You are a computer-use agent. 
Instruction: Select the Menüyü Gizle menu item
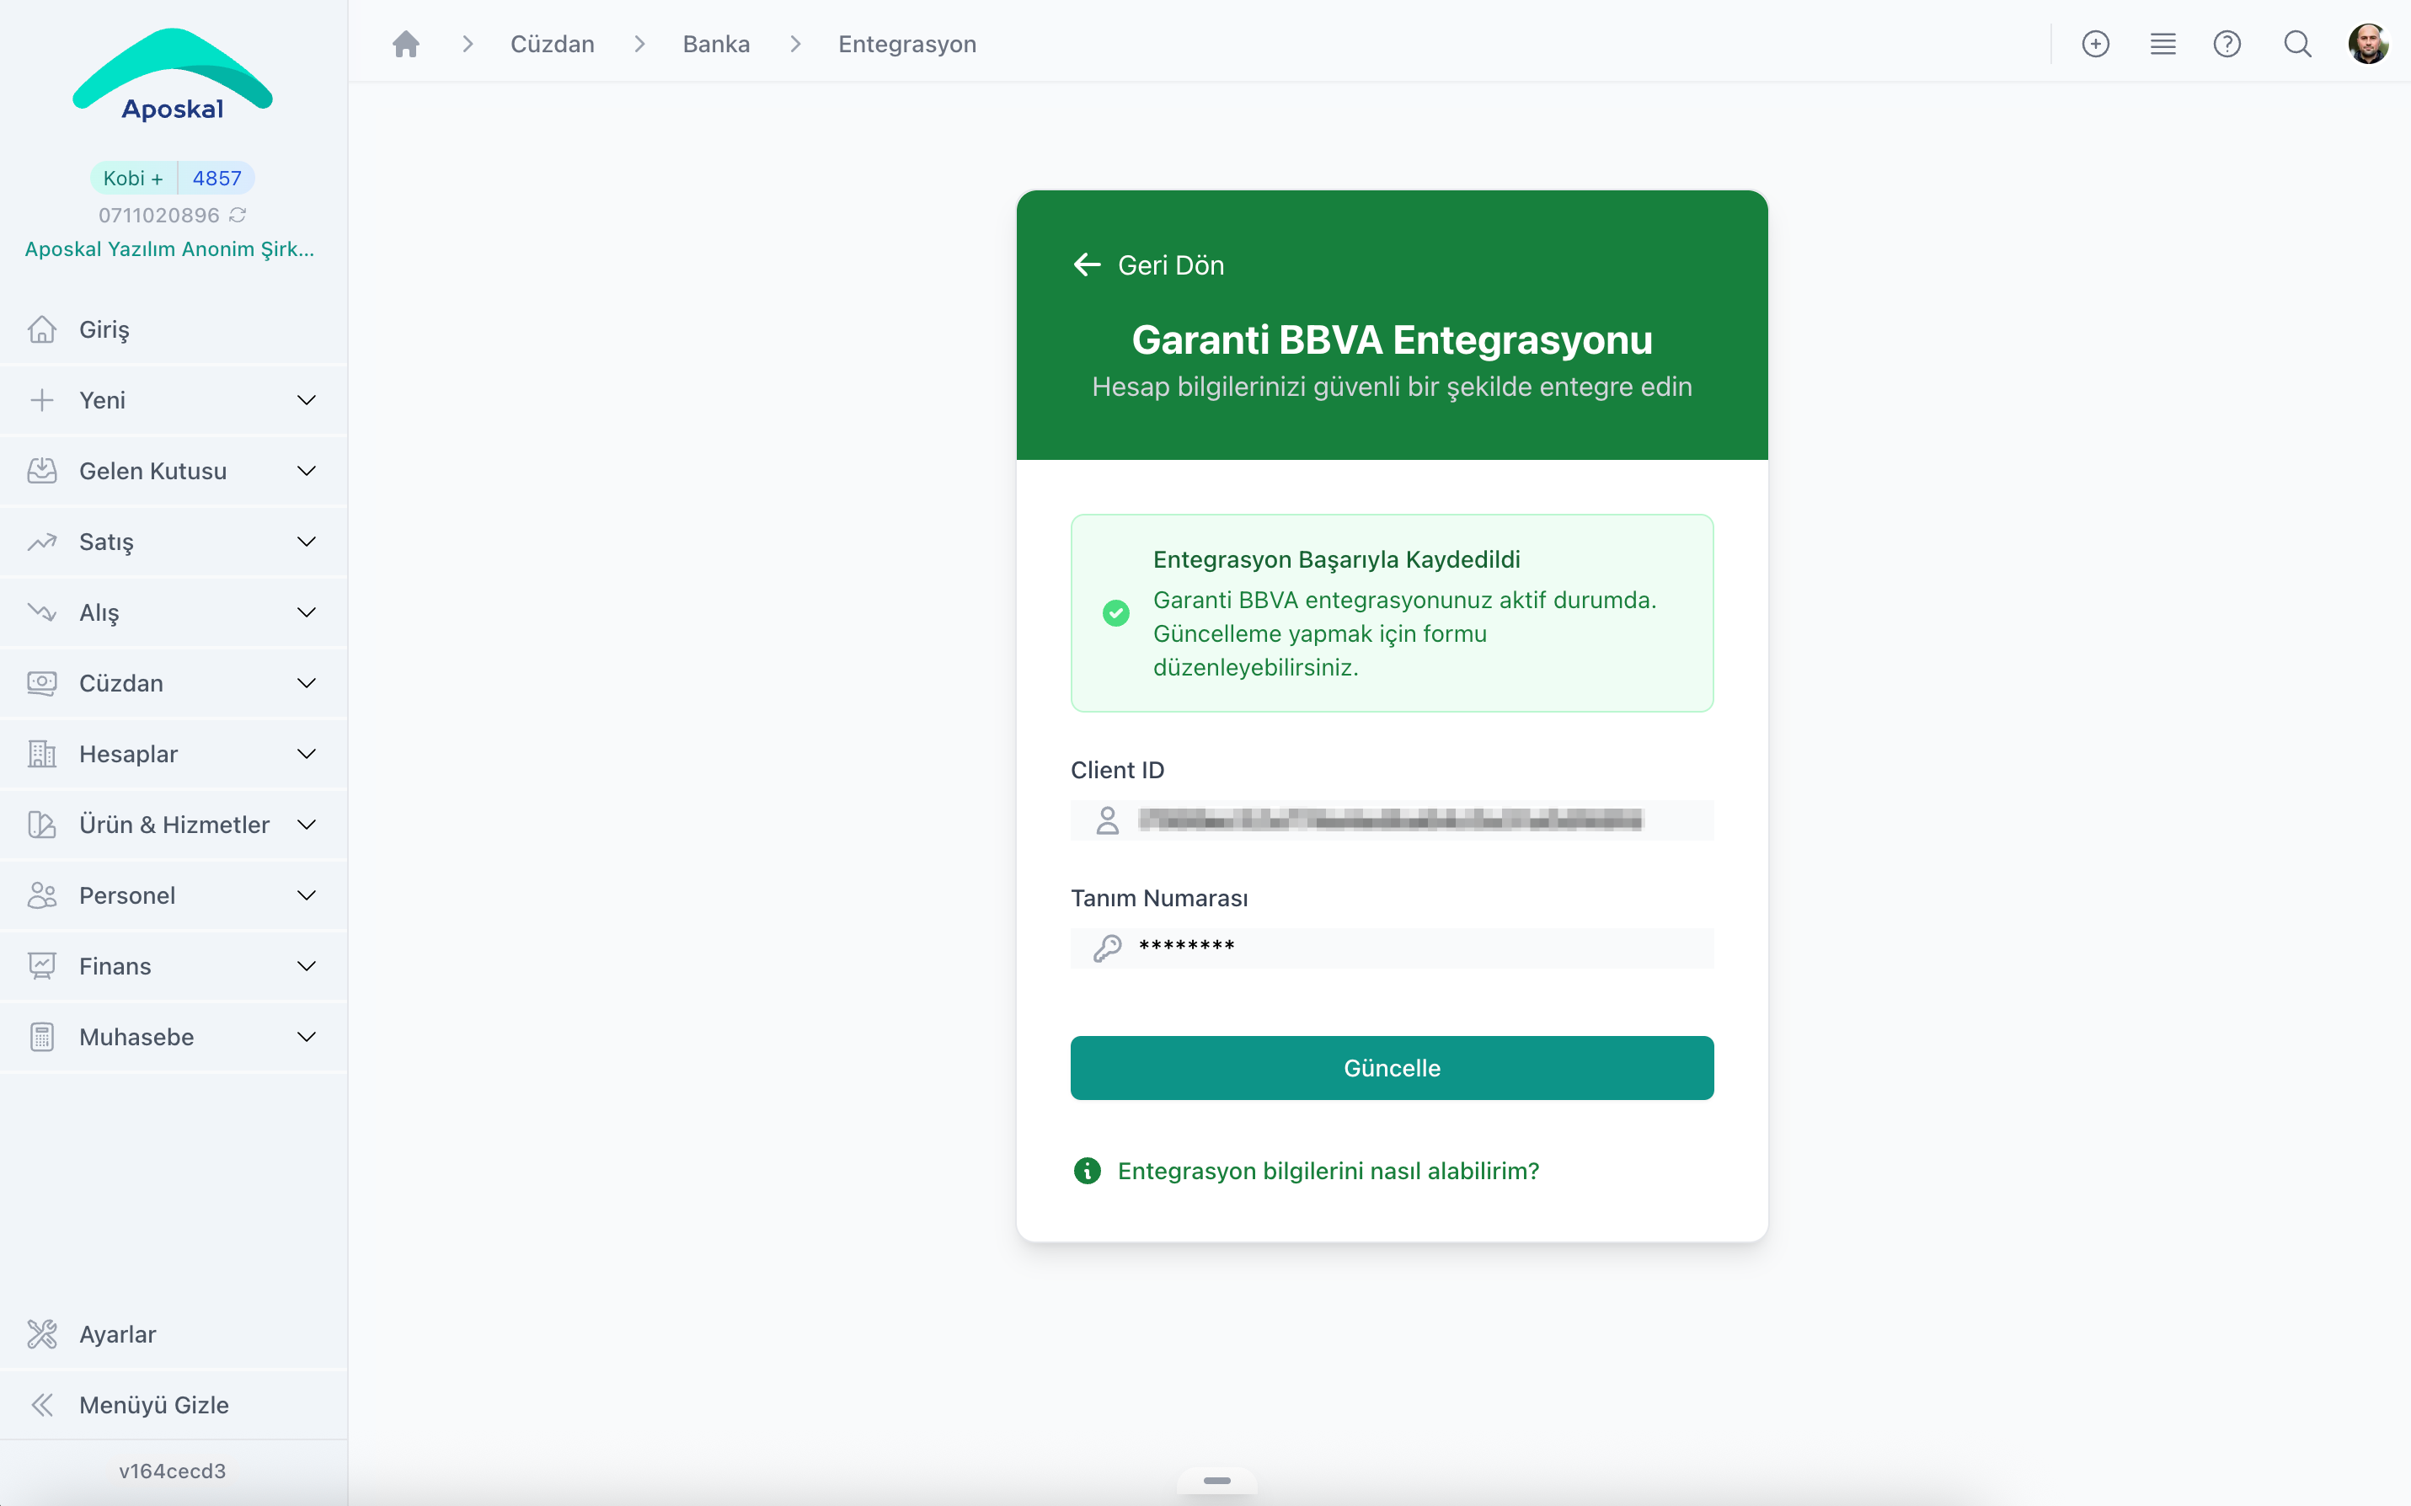[x=174, y=1404]
